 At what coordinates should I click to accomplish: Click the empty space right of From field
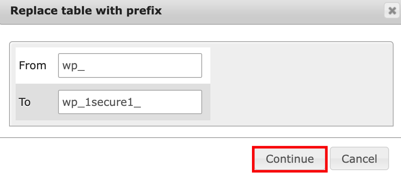tap(206, 66)
